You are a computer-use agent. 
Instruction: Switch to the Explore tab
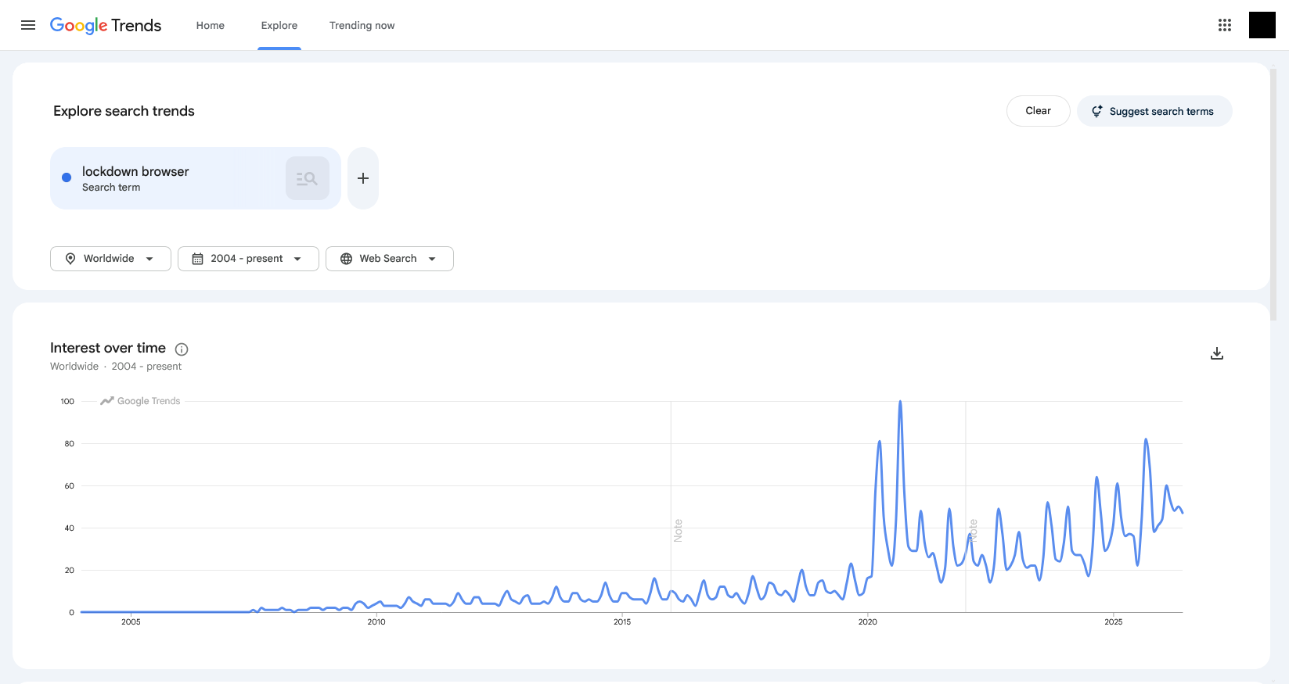(x=279, y=26)
